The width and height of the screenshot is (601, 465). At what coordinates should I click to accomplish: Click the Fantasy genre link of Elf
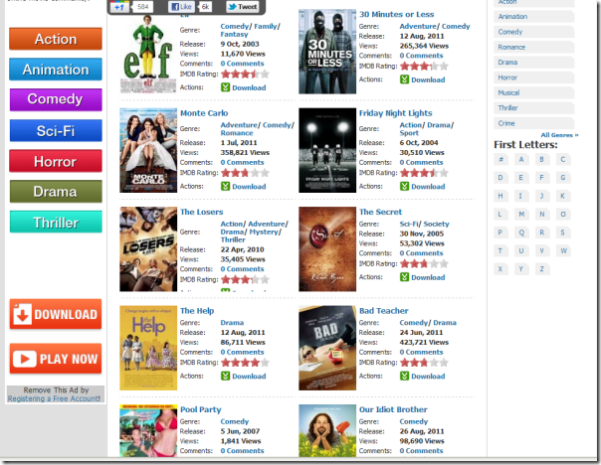[234, 34]
